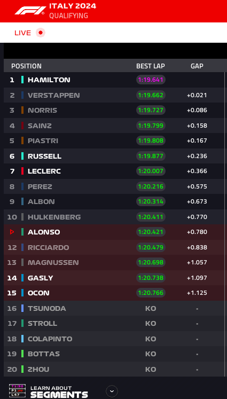
Task: Click Alonso's +0.780 gap value
Action: click(x=197, y=232)
